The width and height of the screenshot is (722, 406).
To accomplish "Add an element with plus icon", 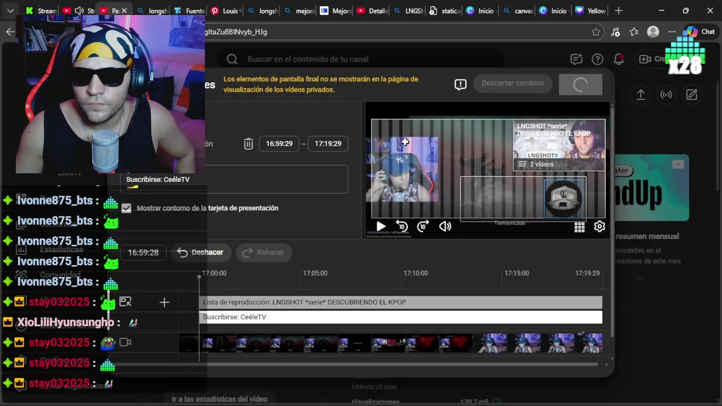I will click(x=164, y=303).
